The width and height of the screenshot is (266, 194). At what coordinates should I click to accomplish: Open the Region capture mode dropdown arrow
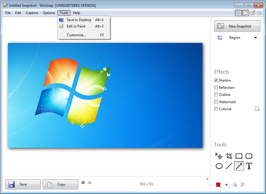pyautogui.click(x=255, y=38)
